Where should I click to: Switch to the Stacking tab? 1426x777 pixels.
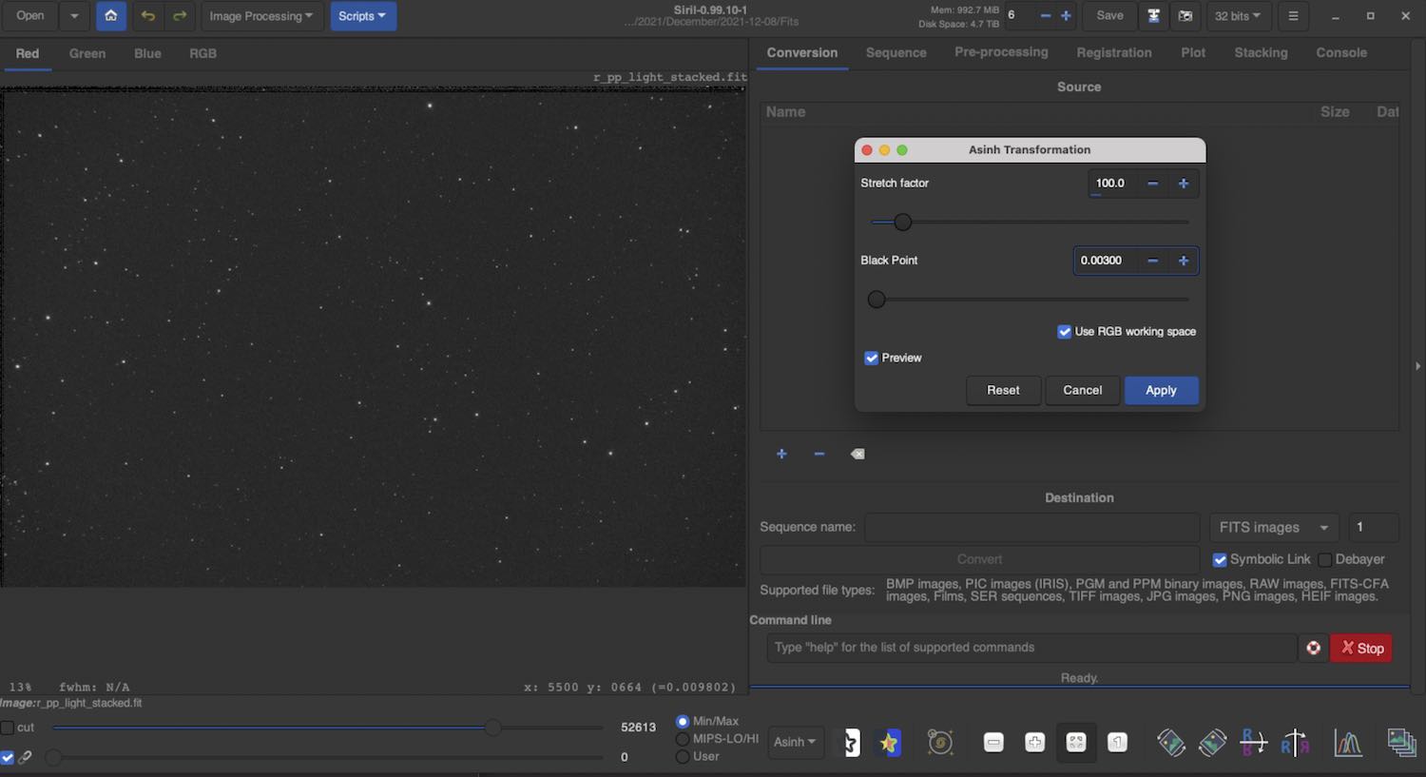pyautogui.click(x=1261, y=53)
